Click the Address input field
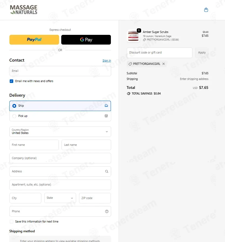 pos(60,172)
